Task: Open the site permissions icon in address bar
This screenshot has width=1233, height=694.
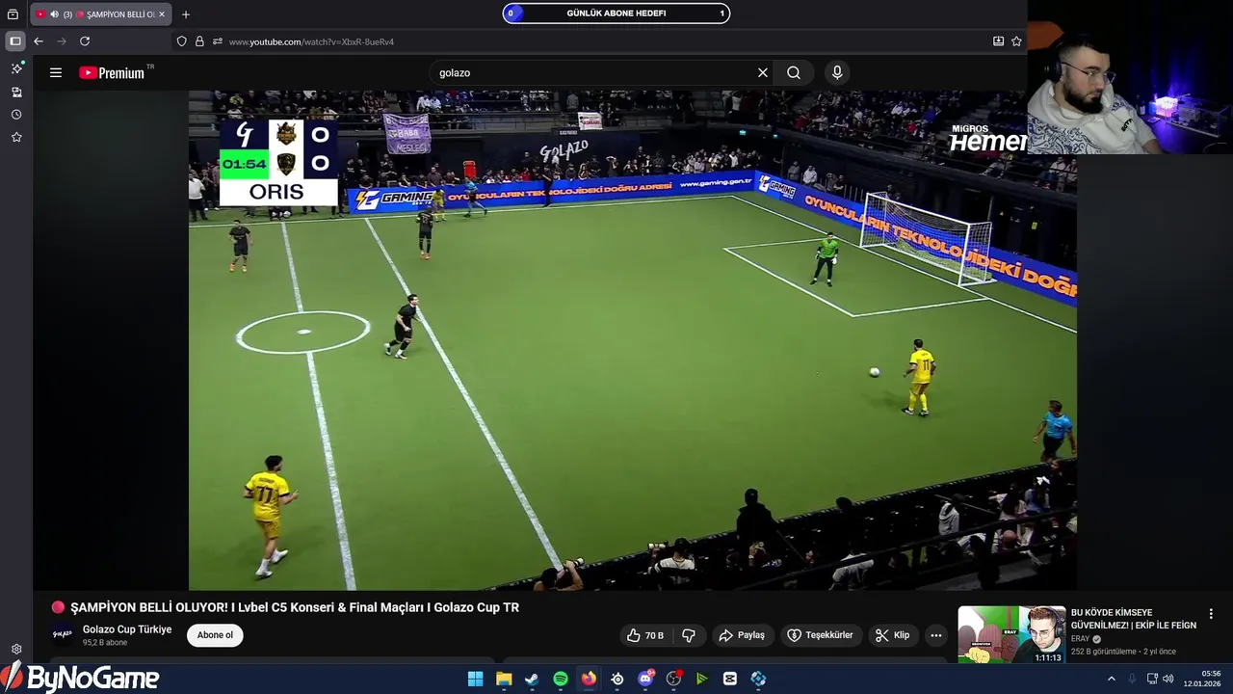Action: pos(218,41)
